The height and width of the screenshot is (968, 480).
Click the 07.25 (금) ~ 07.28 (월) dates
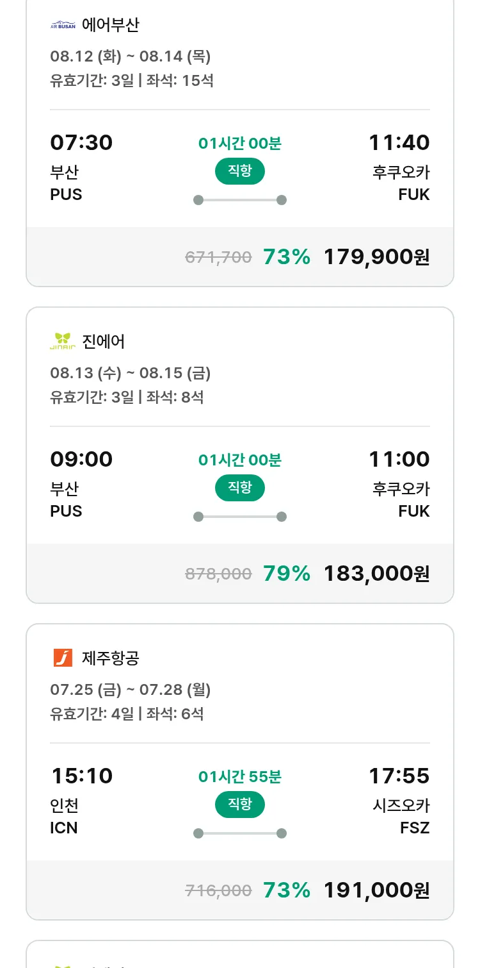[x=131, y=690]
